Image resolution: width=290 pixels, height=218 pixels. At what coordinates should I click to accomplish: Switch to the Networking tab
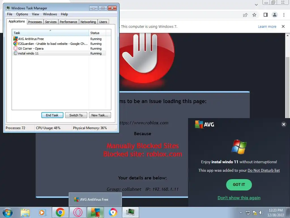[88, 22]
